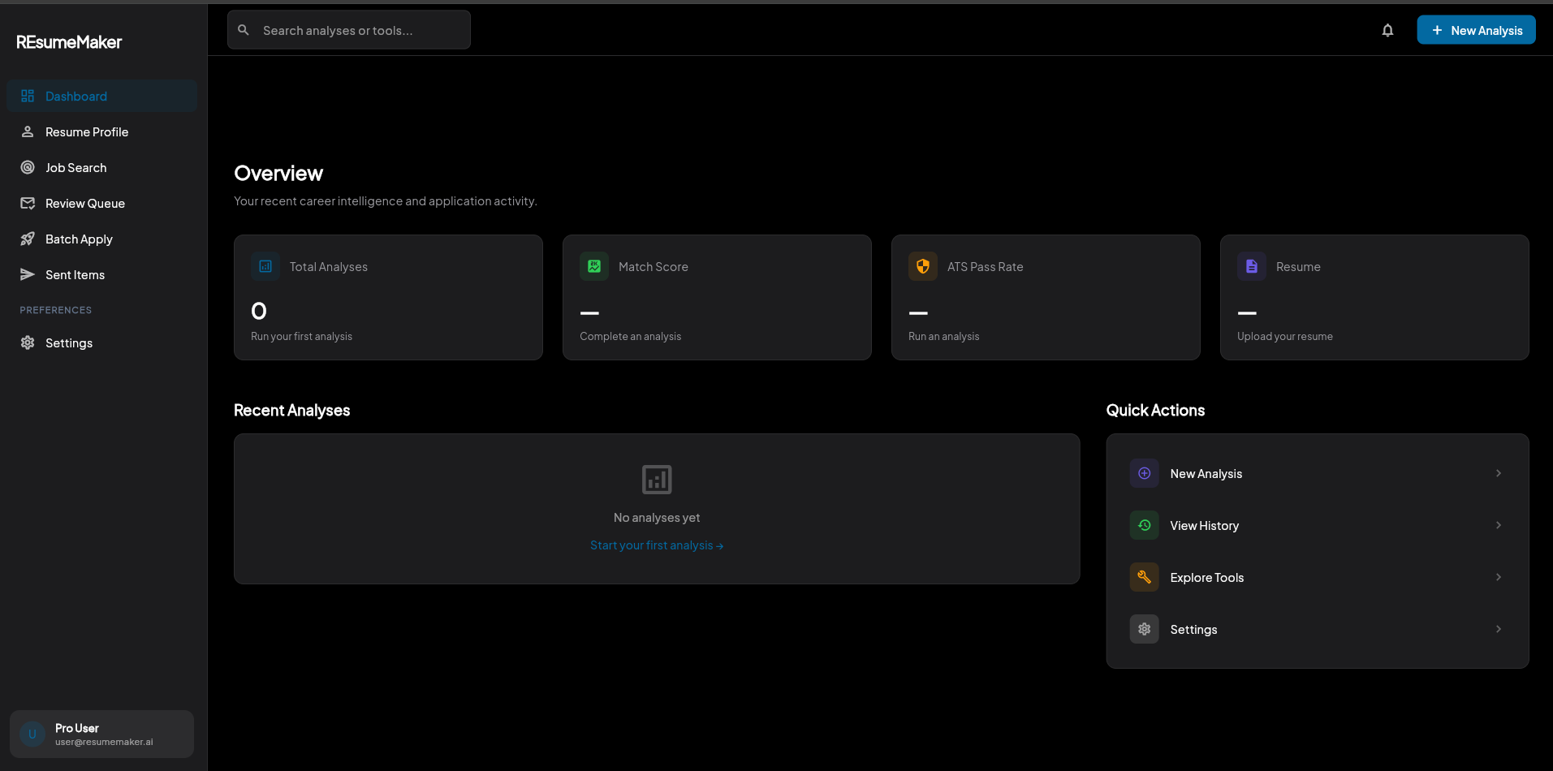The image size is (1553, 771).
Task: Select Batch Apply from the sidebar
Action: coord(79,239)
